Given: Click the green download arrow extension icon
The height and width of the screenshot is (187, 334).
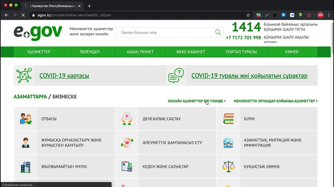Looking at the screenshot, I should point(300,15).
